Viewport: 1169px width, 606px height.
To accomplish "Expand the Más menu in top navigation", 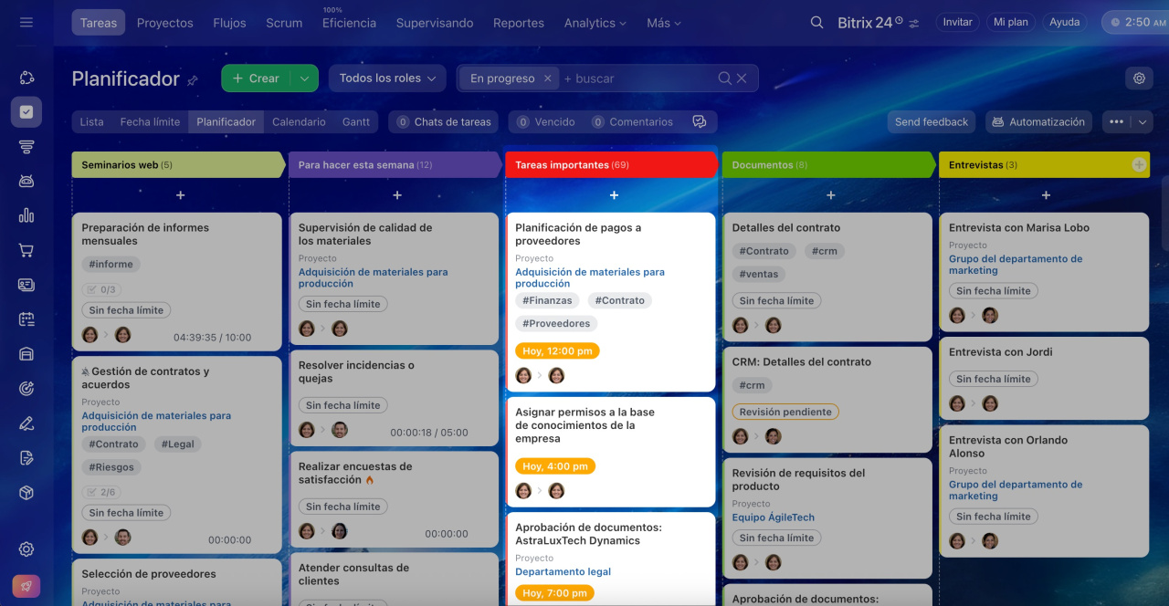I will [x=664, y=23].
